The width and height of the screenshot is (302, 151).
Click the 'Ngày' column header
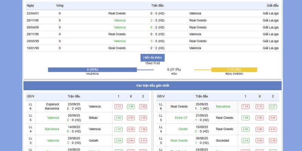click(x=30, y=6)
